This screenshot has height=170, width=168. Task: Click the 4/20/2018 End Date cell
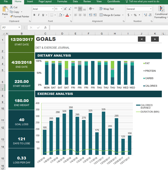point(22,62)
